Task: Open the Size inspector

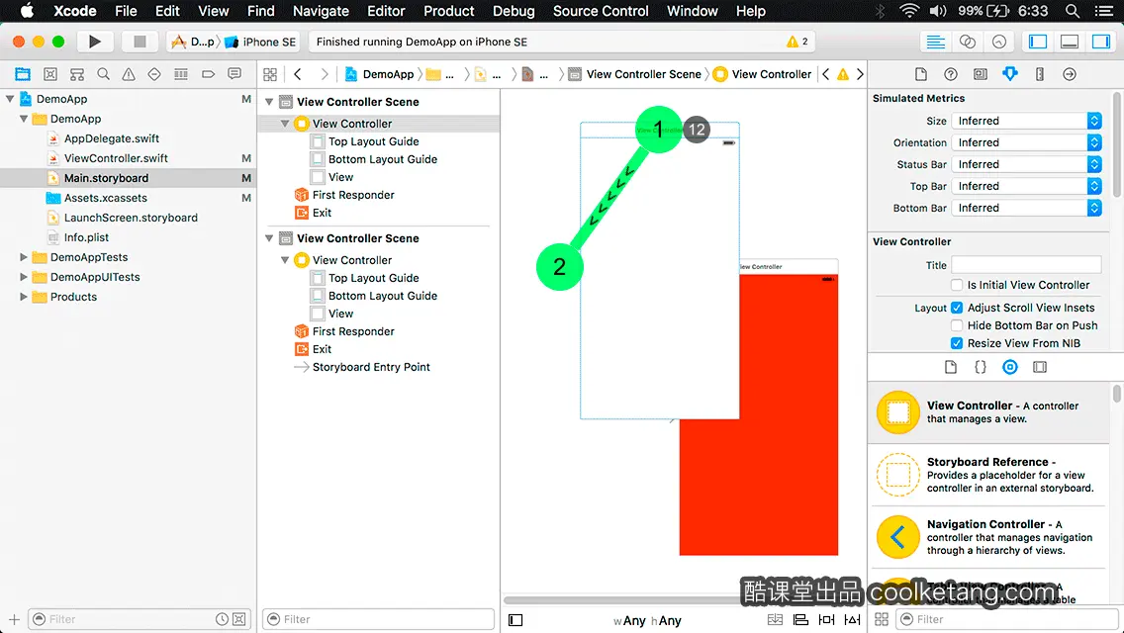Action: (x=1040, y=74)
